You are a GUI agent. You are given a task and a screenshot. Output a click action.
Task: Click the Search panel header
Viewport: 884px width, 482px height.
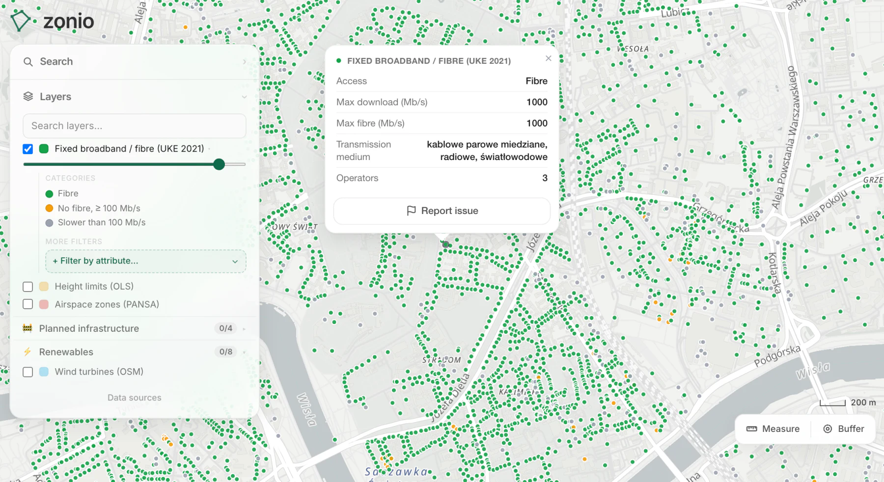click(x=135, y=62)
